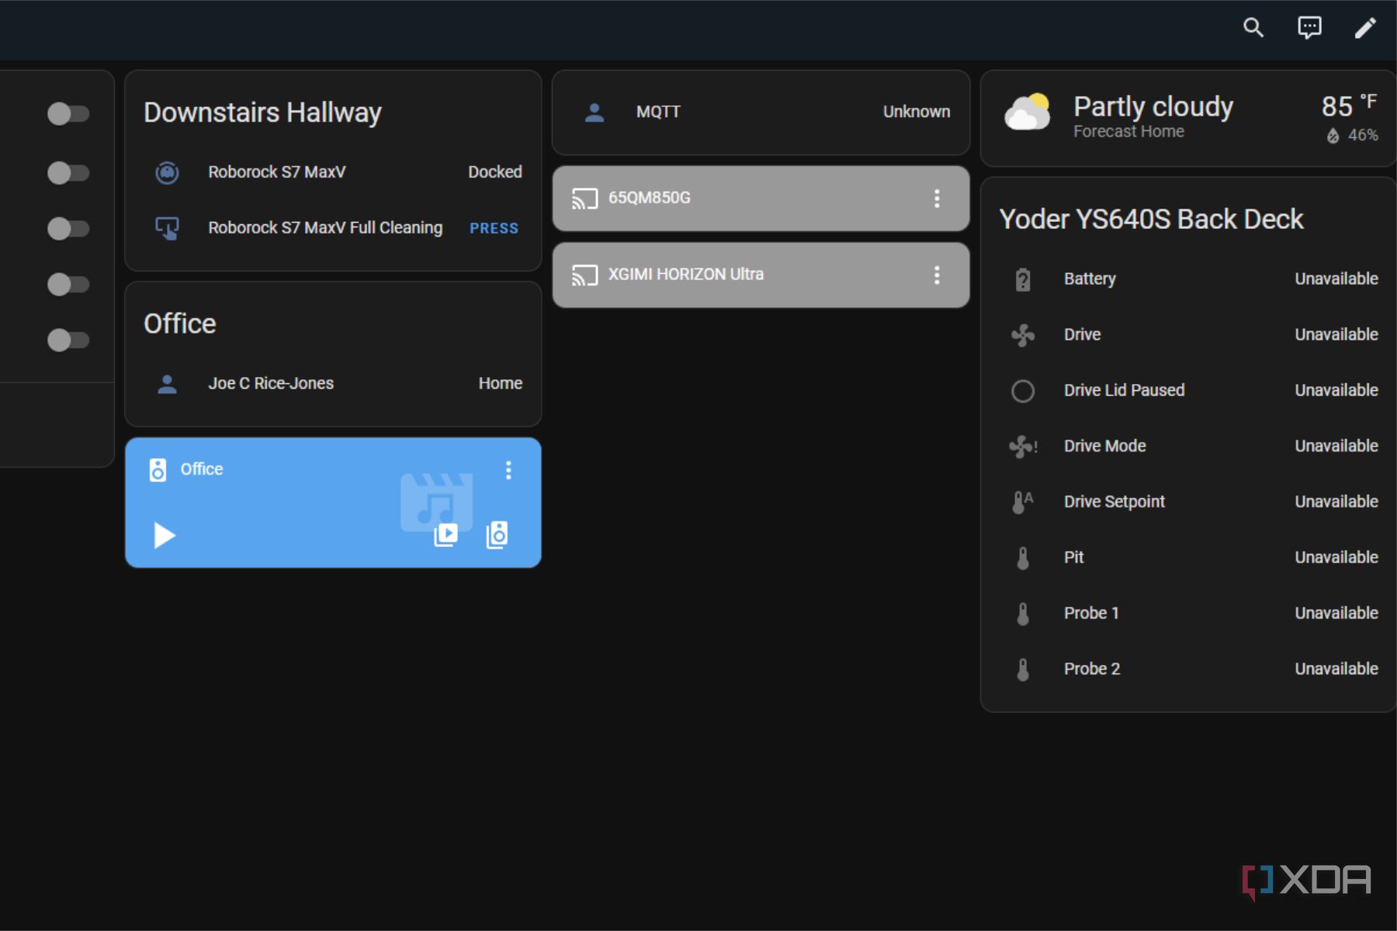Click the Full Cleaning button gesture icon
Screen dimensions: 1397x931
167,228
